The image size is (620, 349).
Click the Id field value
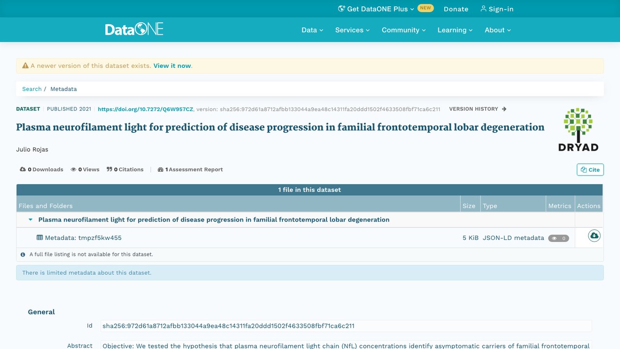[x=346, y=326]
